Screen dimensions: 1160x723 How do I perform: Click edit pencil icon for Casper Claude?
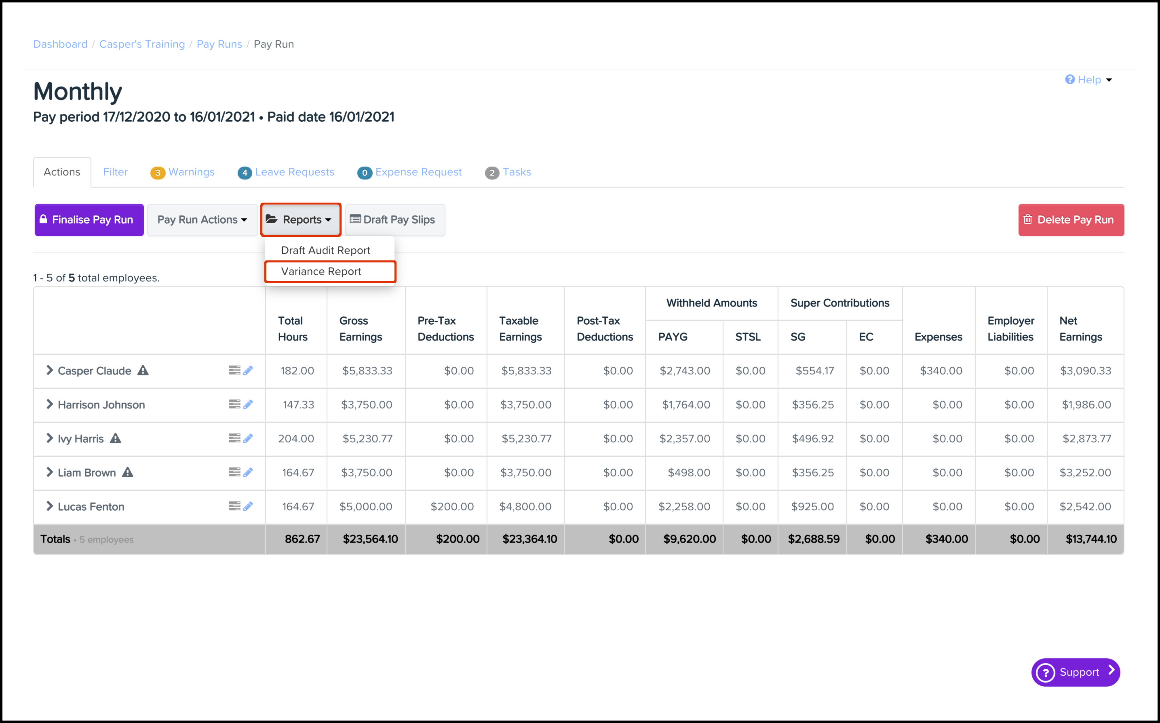click(x=248, y=370)
